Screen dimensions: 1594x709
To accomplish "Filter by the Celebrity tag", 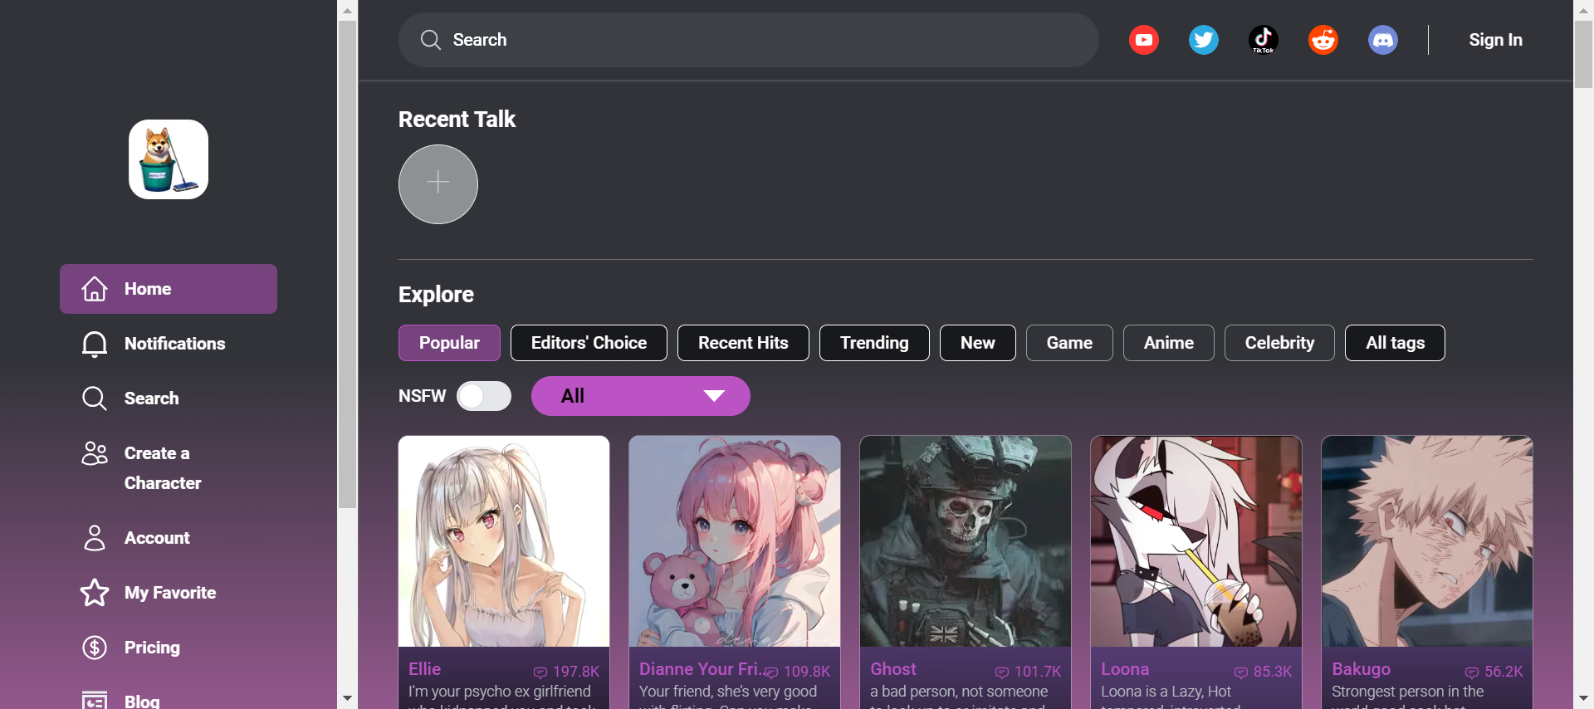I will [1279, 343].
